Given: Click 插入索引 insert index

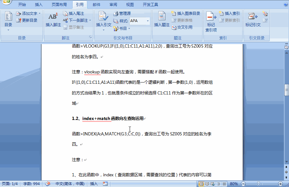Looking at the screenshot, I should [230, 14].
